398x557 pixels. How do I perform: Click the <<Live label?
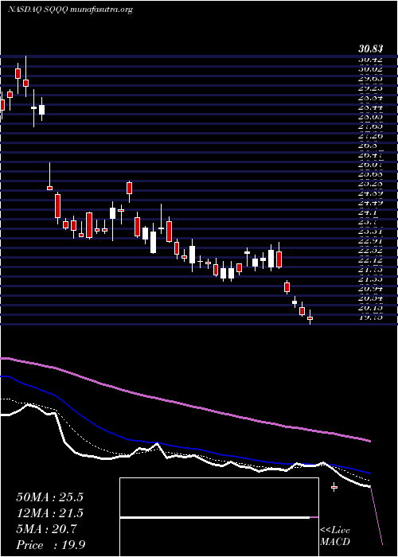click(335, 531)
